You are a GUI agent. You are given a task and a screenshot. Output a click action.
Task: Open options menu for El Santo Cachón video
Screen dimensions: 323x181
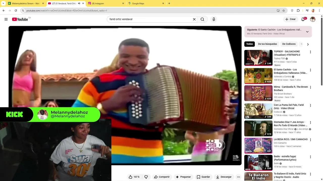pos(310,70)
